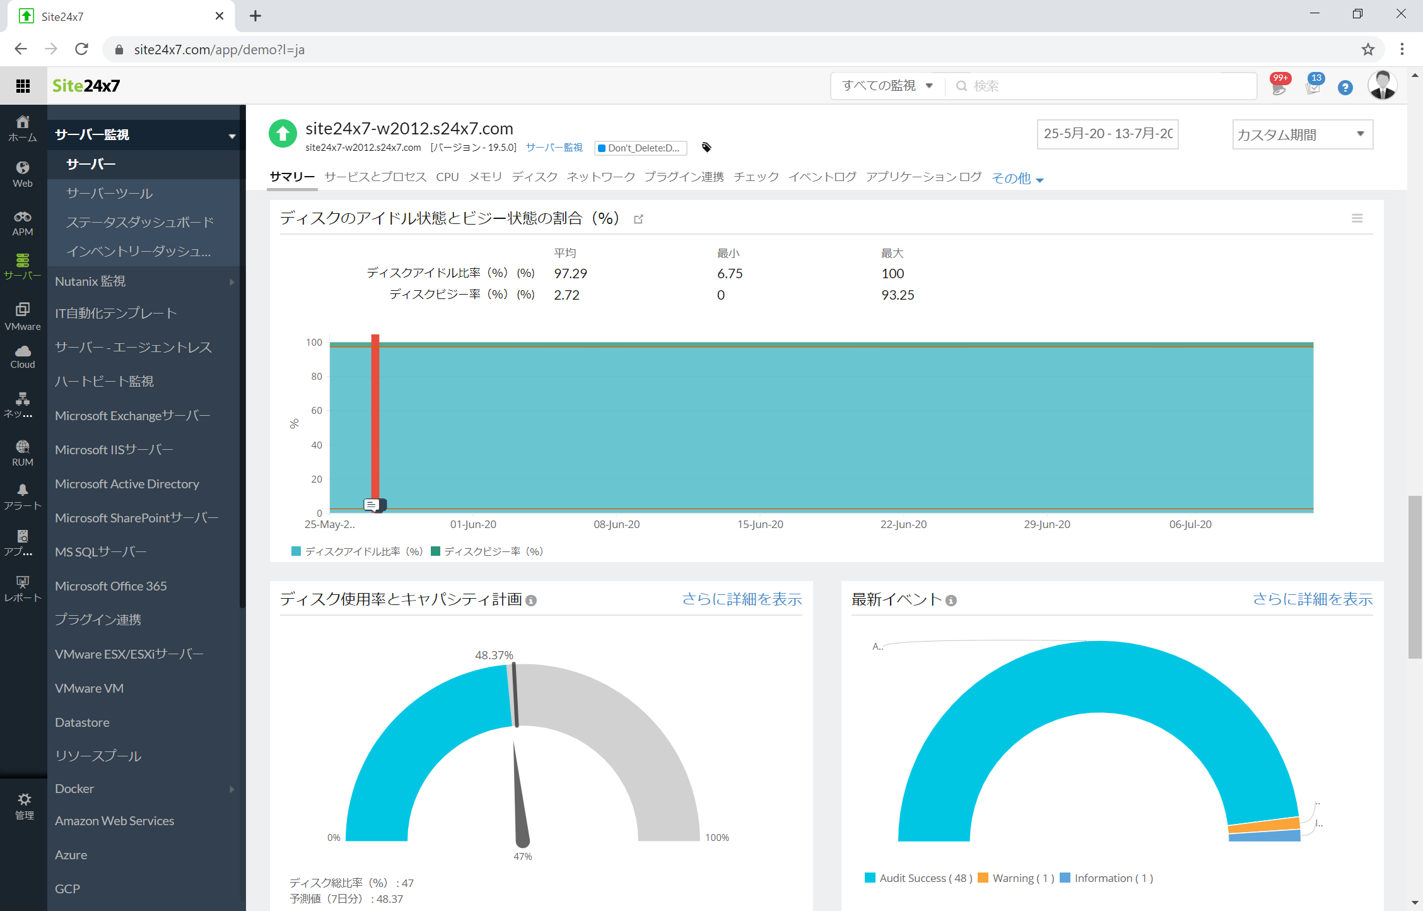The width and height of the screenshot is (1423, 911).
Task: Open Web monitors in left rail
Action: [x=23, y=174]
